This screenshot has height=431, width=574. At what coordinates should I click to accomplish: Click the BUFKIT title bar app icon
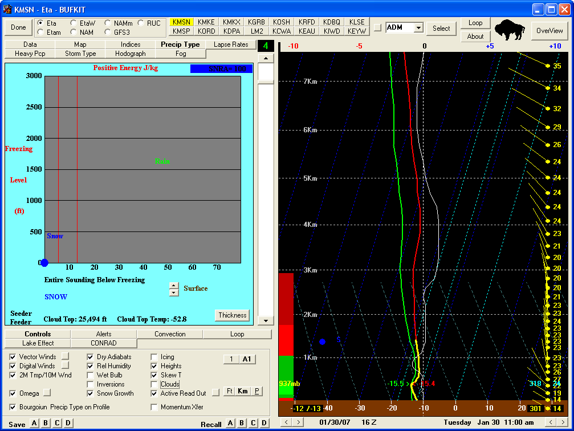click(7, 9)
